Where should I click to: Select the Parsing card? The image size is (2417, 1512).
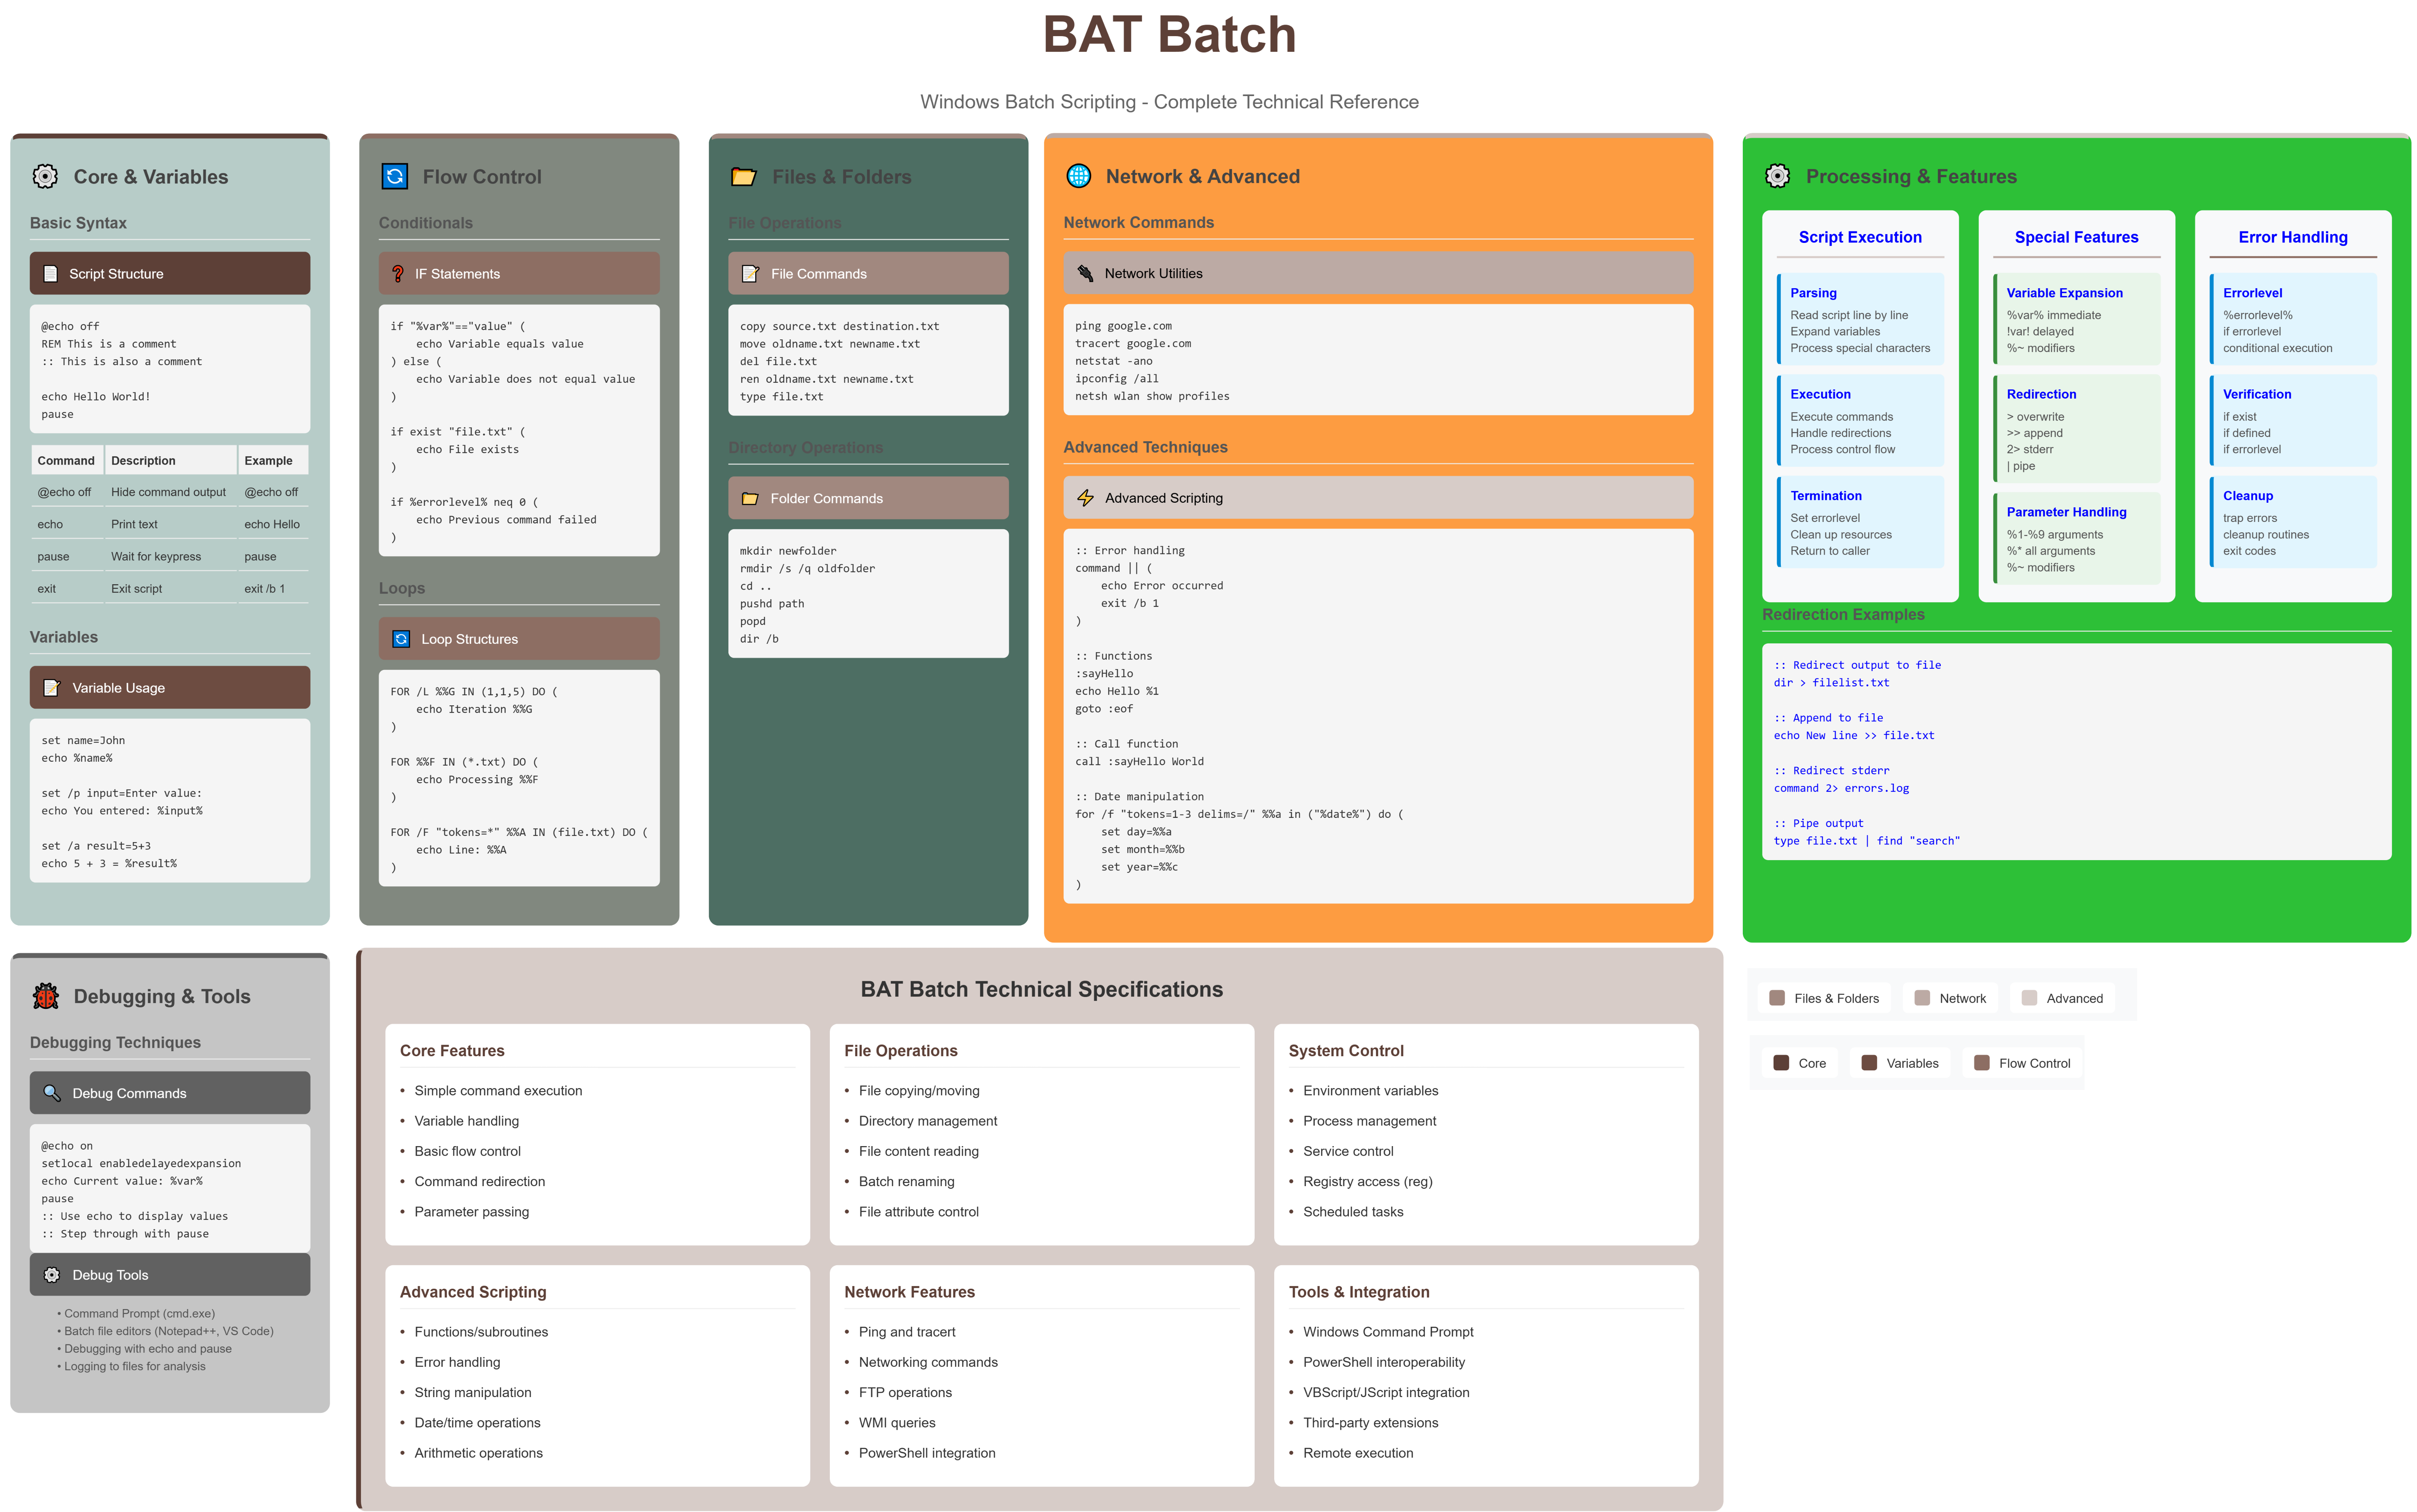pos(1860,319)
